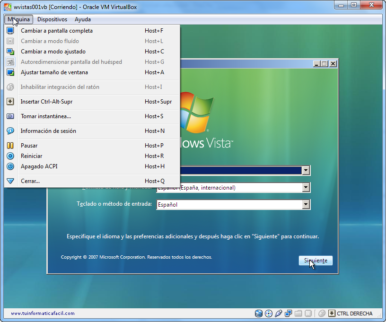
Task: Click the scaled mode icon beside Cambiar a modo ajustado
Action: (x=10, y=52)
